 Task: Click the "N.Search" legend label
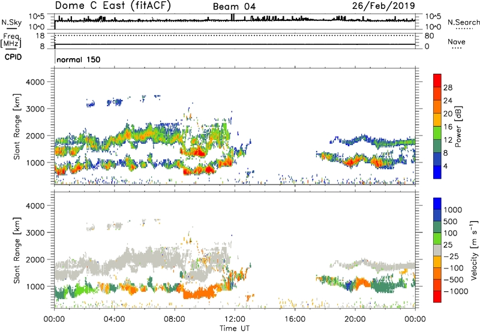(463, 22)
